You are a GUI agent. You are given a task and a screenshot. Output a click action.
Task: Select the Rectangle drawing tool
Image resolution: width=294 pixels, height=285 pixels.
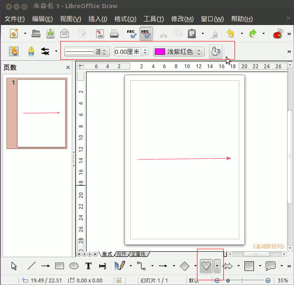coord(59,266)
